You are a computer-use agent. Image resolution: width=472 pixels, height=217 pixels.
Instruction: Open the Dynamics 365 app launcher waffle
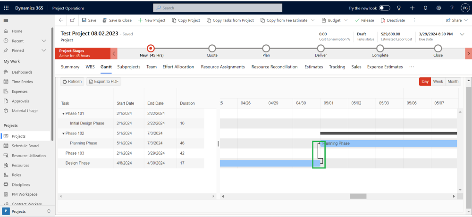pos(6,8)
